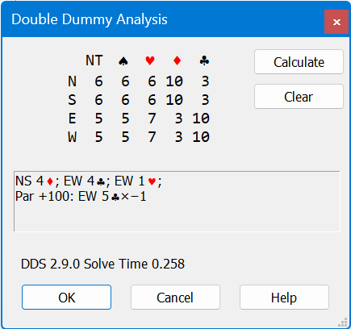Close the Double Dummy Analysis window
Screen dimensions: 351x329
336,22
